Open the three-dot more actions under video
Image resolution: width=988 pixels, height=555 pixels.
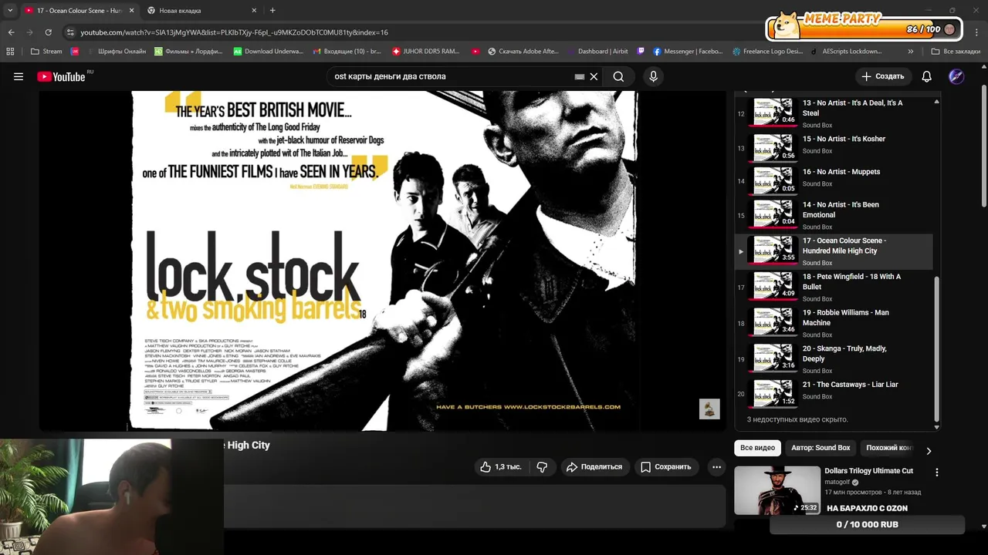pos(716,467)
